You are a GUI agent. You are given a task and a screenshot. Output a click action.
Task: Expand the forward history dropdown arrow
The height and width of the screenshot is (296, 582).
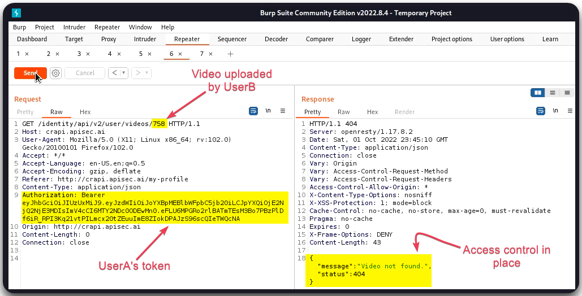coord(146,73)
